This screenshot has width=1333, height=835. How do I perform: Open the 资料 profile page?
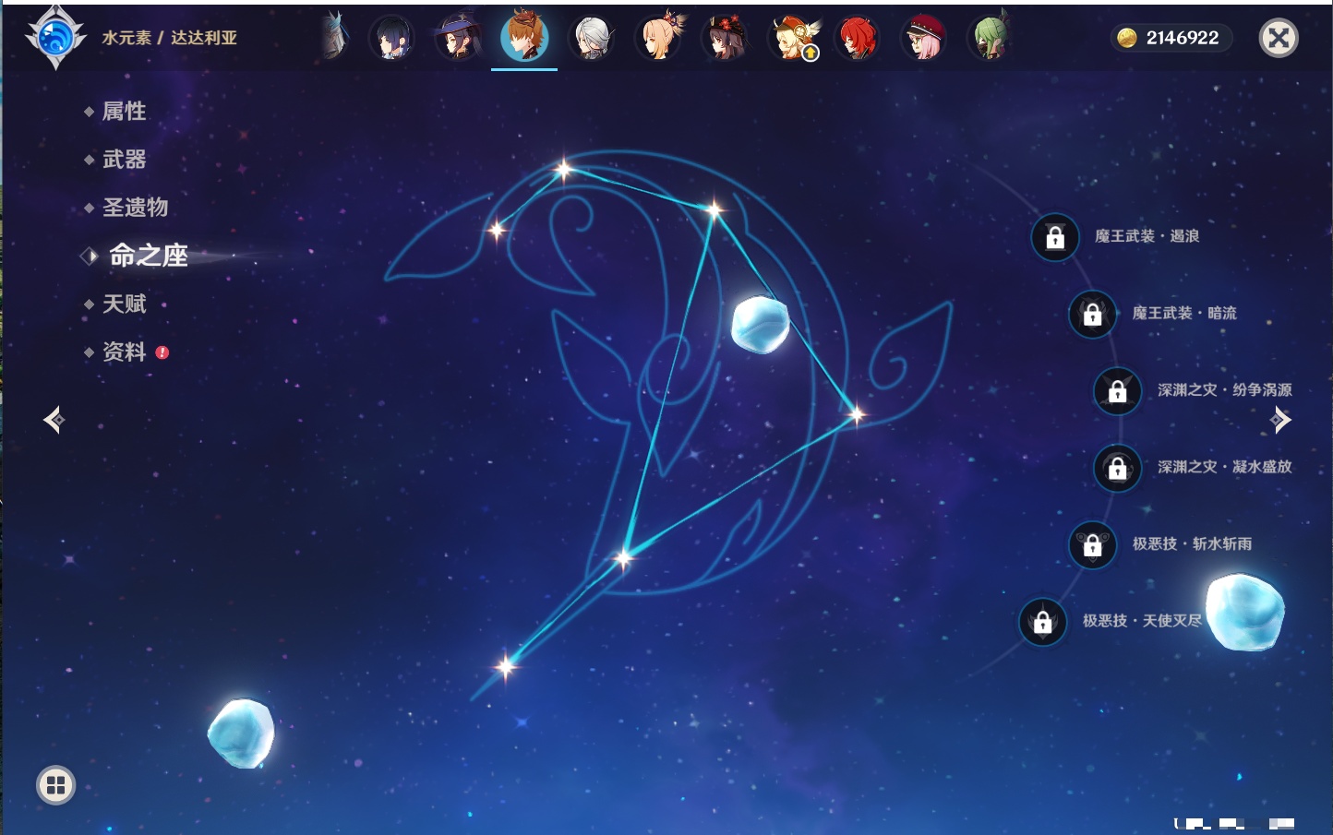click(124, 352)
